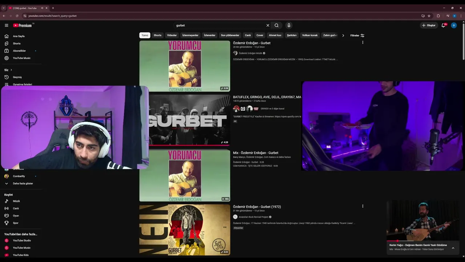Open Abonelikler in the sidebar

(19, 51)
